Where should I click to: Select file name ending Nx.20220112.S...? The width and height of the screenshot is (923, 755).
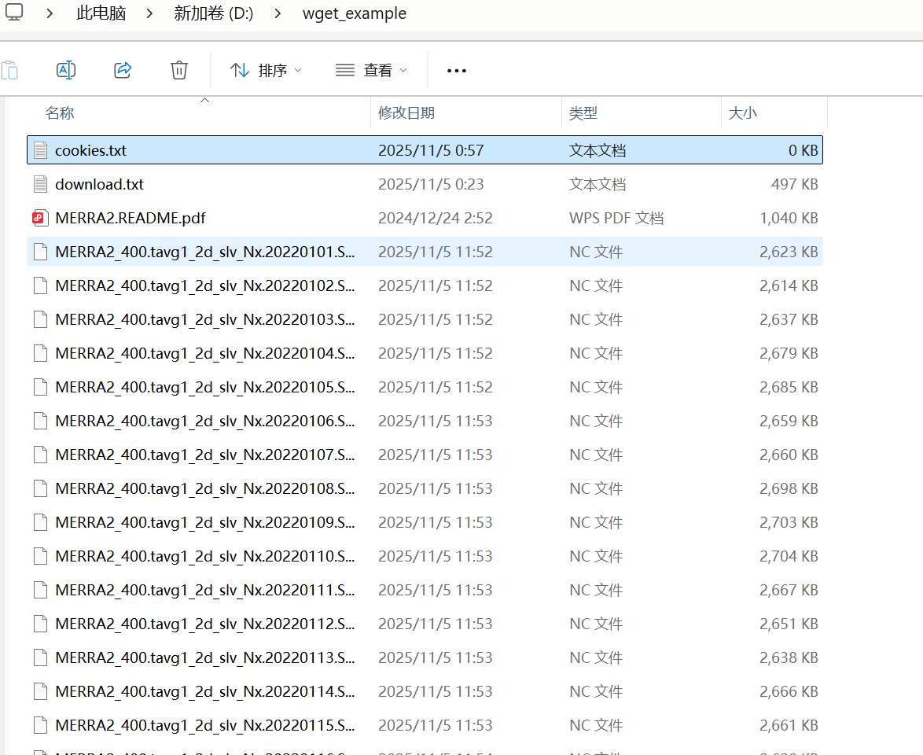click(205, 624)
